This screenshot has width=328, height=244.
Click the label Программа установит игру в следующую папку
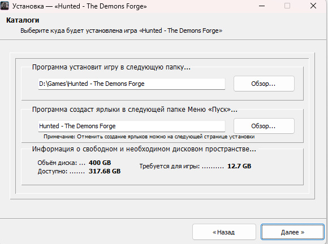[111, 67]
